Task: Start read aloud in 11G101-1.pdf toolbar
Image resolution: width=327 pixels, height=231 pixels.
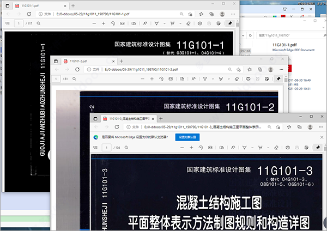Action: (x=145, y=23)
